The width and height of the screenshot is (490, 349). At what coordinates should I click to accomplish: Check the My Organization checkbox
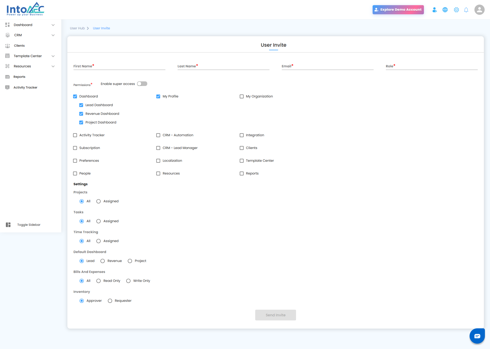242,96
